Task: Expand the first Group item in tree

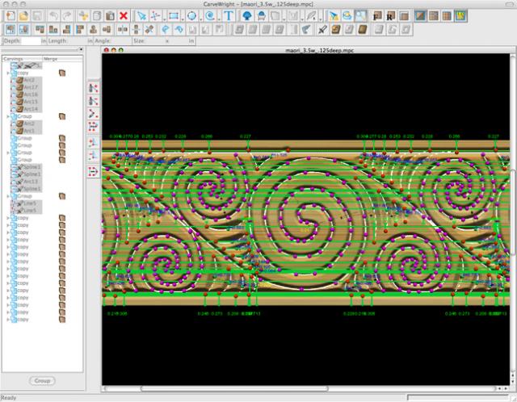Action: 8,116
